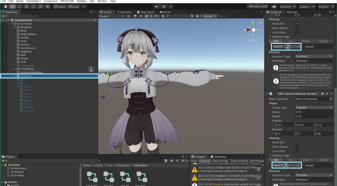This screenshot has width=337, height=186.
Task: Expand Armature in Hierarchy
Action: 15,27
